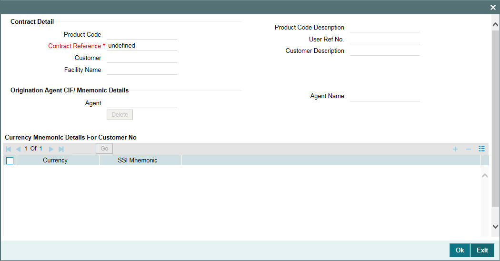
Task: Focus the Facility Name field
Action: click(x=142, y=70)
